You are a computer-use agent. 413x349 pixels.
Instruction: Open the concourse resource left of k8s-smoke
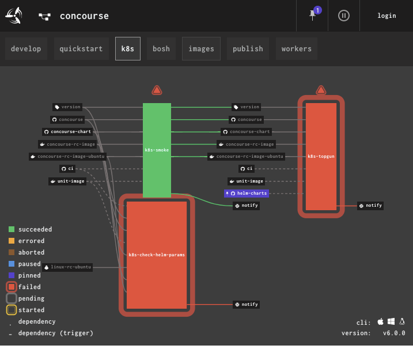[x=67, y=120]
